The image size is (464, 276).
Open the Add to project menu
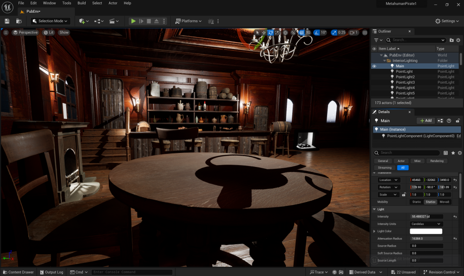coord(84,21)
